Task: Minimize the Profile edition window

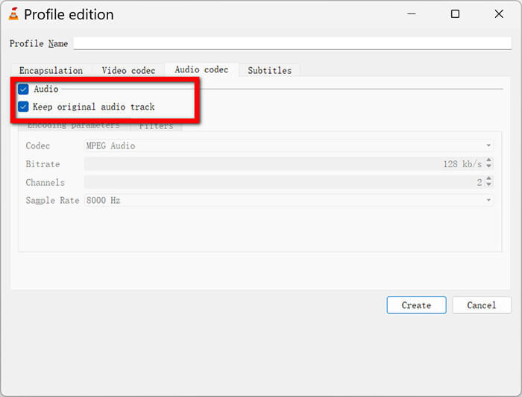Action: (x=412, y=14)
